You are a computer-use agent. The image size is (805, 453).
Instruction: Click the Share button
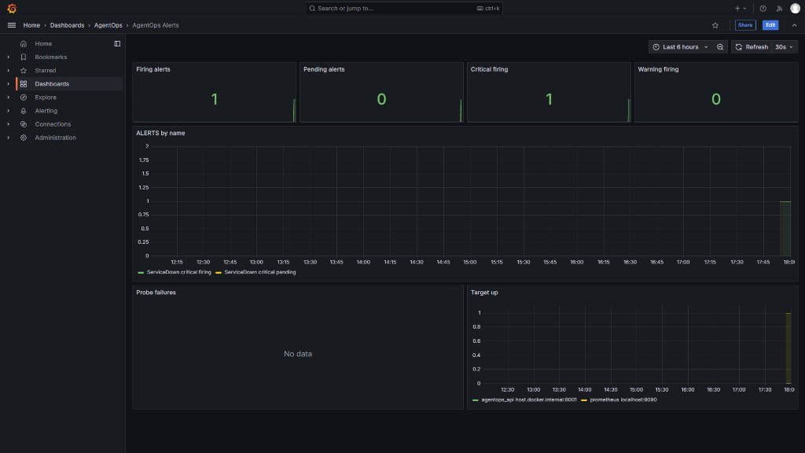pyautogui.click(x=745, y=25)
